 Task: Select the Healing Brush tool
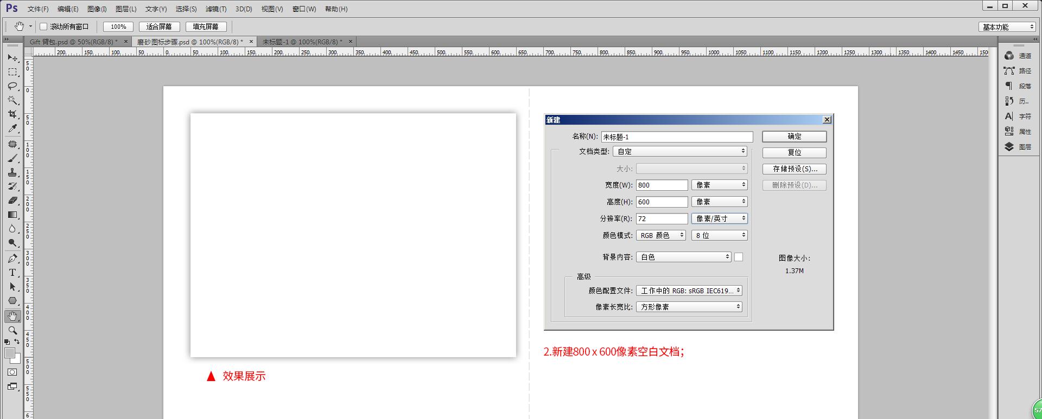coord(12,144)
